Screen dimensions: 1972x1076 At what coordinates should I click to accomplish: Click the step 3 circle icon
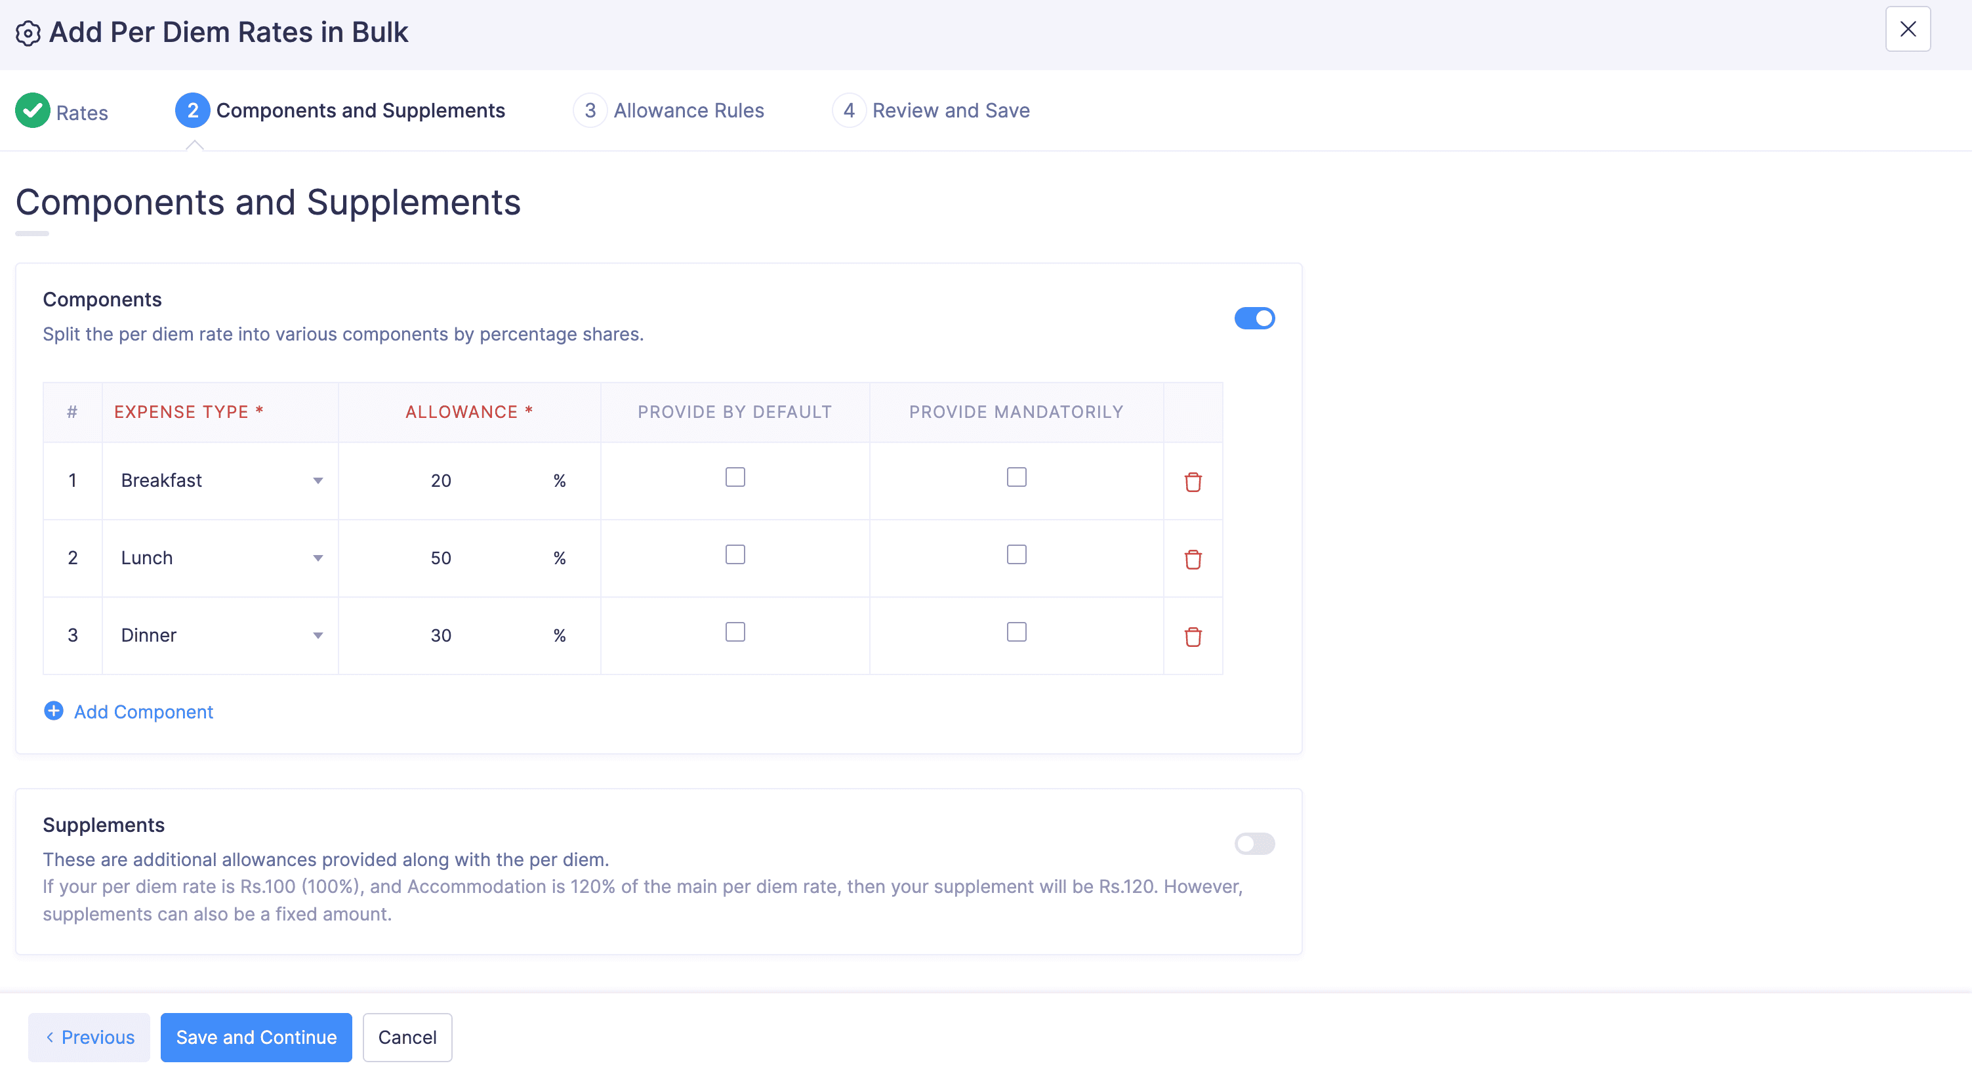pyautogui.click(x=590, y=110)
